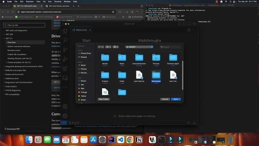Open the Terminal menu in menu bar
Image resolution: width=259 pixels, height=146 pixels.
tap(57, 2)
